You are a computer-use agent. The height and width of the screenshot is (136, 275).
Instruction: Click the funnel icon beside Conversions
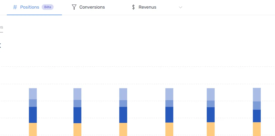[x=74, y=7]
